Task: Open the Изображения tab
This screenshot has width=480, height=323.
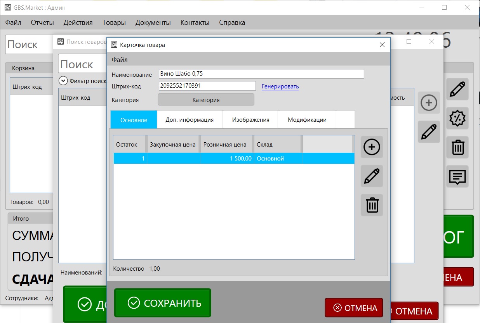Action: point(250,120)
